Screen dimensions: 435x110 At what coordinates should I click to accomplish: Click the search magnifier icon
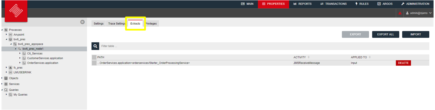[95, 46]
